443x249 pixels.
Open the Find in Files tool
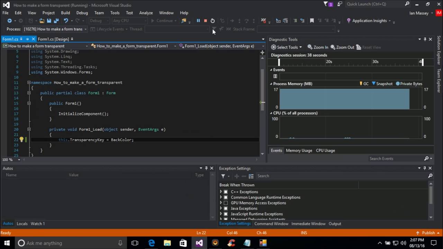pos(184,21)
